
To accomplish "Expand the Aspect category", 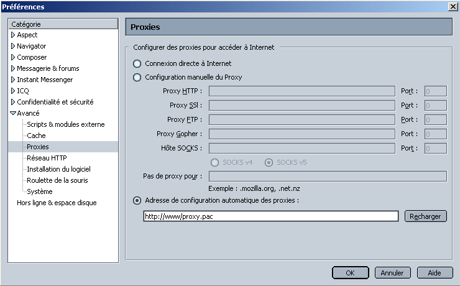I will pos(13,35).
